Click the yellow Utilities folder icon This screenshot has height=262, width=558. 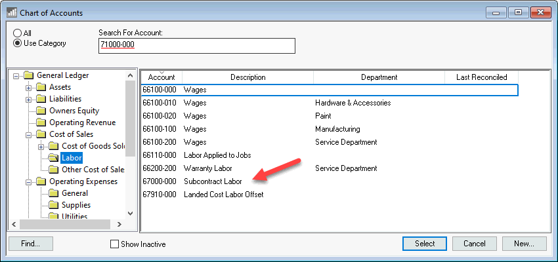click(54, 216)
